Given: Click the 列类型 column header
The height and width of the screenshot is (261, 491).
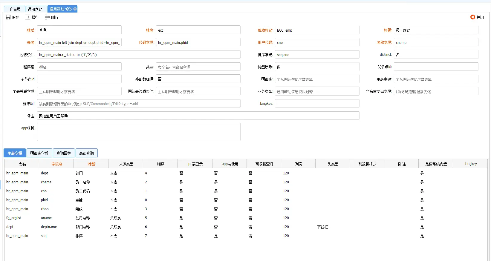Looking at the screenshot, I should point(333,164).
